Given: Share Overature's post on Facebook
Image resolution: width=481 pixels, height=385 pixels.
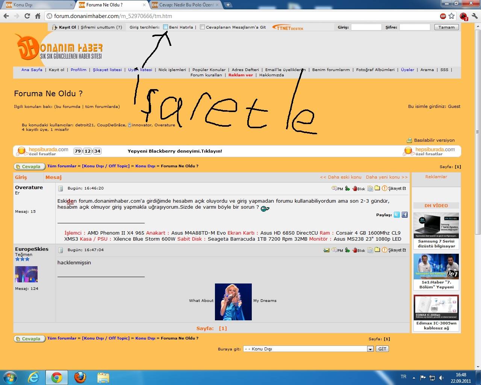Looking at the screenshot, I should coord(405,215).
